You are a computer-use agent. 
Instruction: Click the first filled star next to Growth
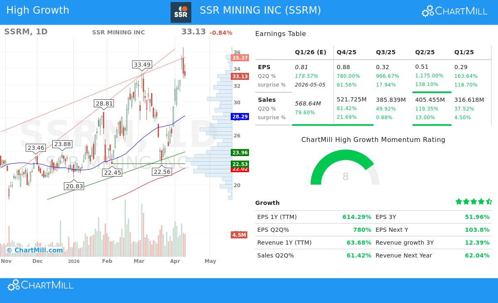pos(458,202)
